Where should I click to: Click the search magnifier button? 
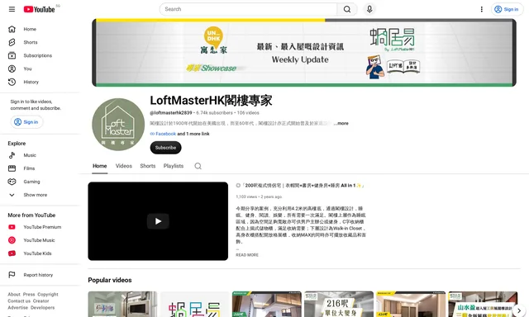point(347,9)
